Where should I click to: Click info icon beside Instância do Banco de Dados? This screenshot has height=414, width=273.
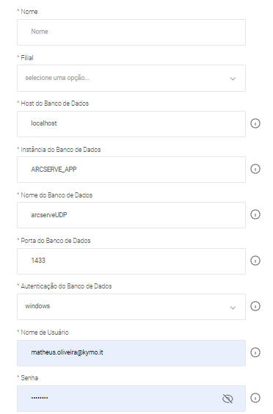(255, 169)
